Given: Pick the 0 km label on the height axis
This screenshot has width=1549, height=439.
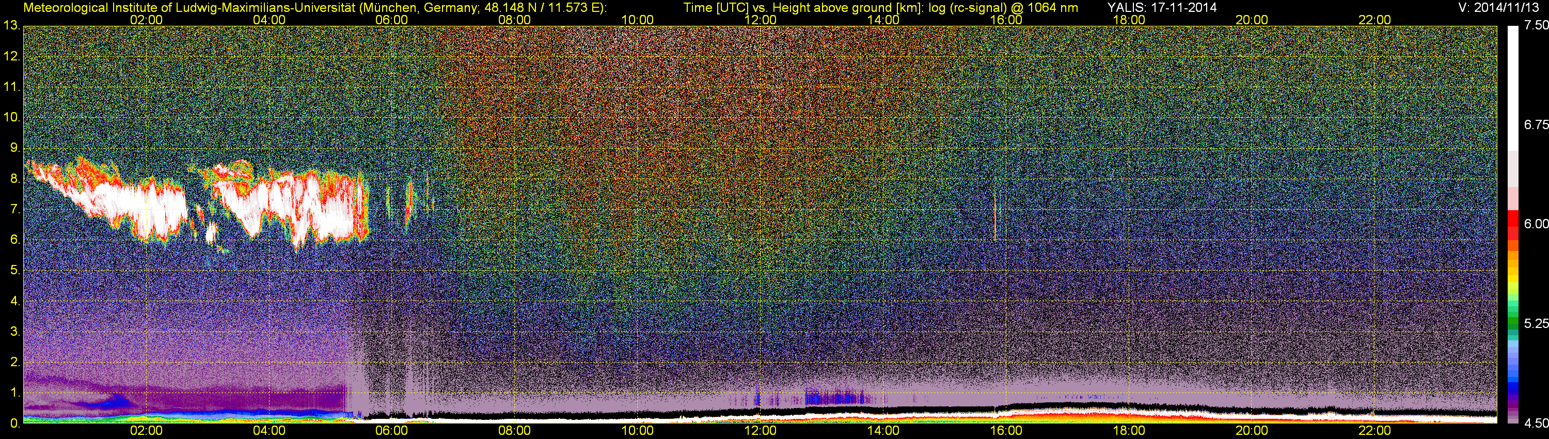Looking at the screenshot, I should (15, 424).
